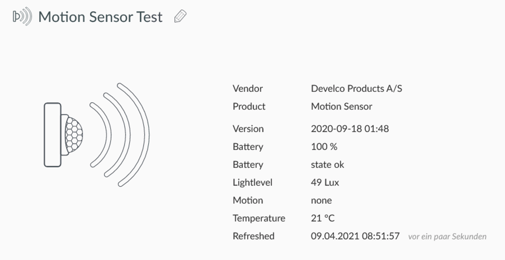Image resolution: width=505 pixels, height=260 pixels.
Task: Select the Temperature label
Action: coord(259,218)
